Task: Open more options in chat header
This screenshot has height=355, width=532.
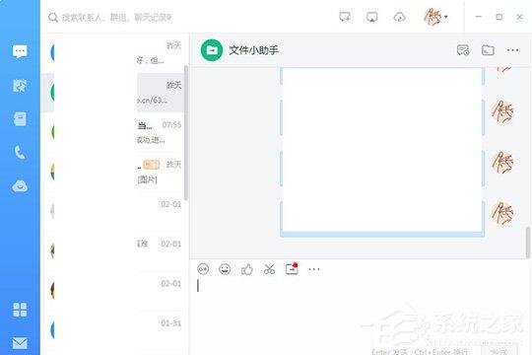Action: point(512,50)
